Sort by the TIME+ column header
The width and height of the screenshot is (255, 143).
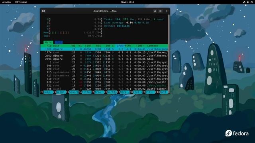[x=140, y=46]
